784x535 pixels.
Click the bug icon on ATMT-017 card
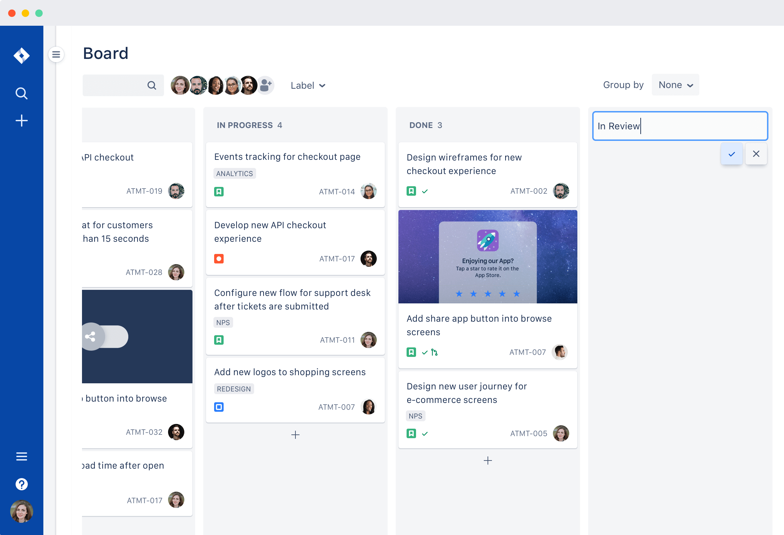pyautogui.click(x=219, y=259)
